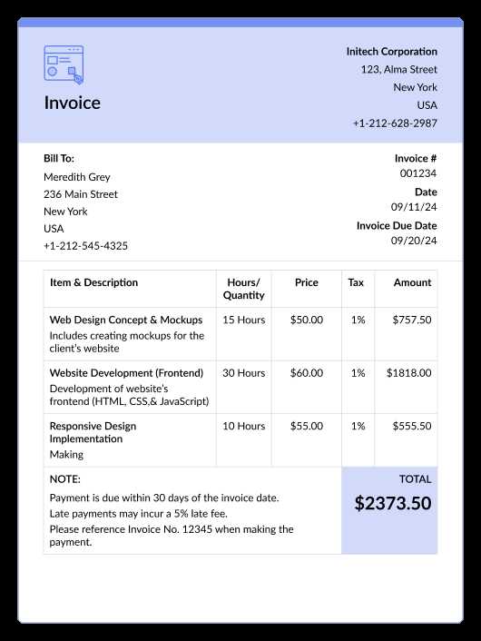The height and width of the screenshot is (641, 481).
Task: Click the "15 Hours" quantity cell
Action: [x=244, y=320]
